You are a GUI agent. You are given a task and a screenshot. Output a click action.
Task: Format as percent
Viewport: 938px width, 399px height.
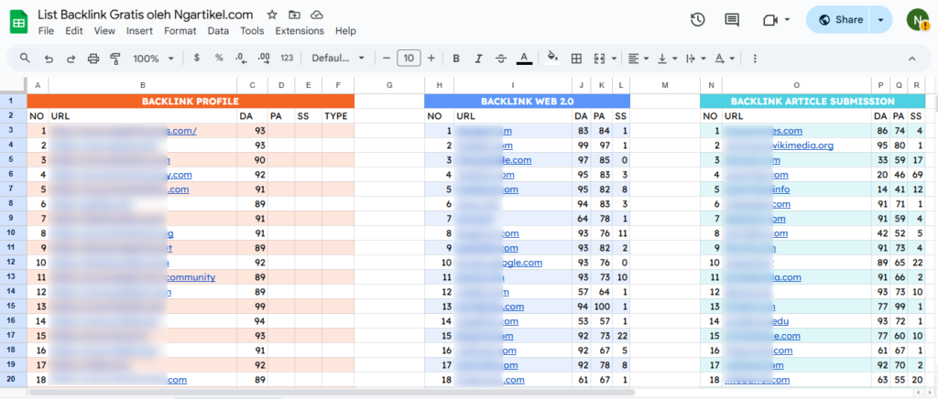(x=219, y=58)
